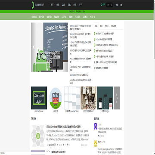This screenshot has height=155, width=155.
Task: Go to previous slide with left arrow
Action: pyautogui.click(x=34, y=47)
